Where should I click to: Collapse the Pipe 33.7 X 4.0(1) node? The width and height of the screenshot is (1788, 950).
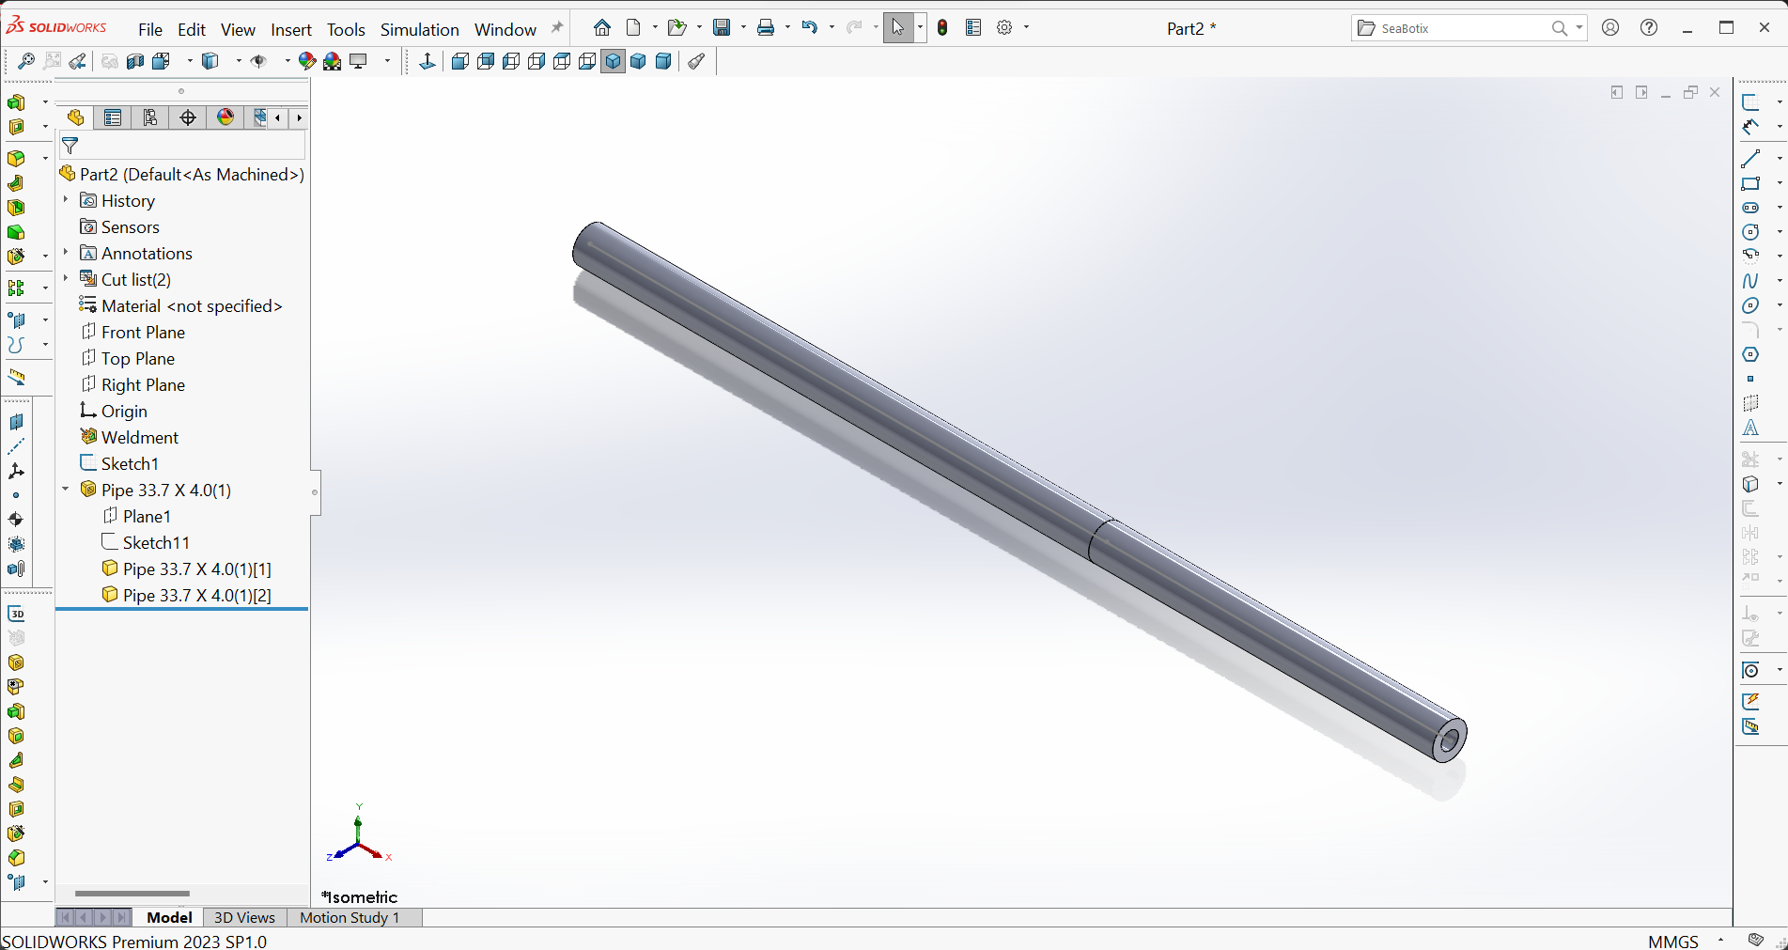click(66, 489)
